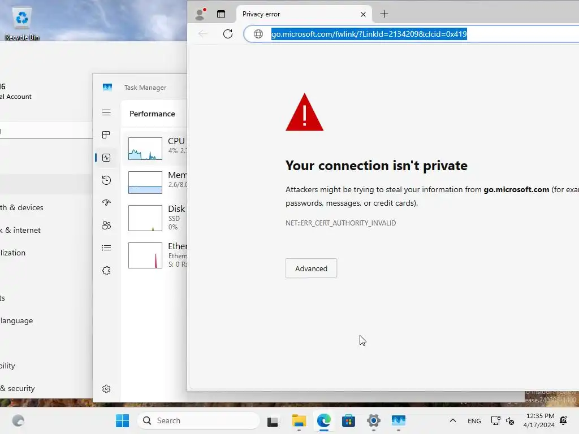Open Processes page in Task Manager
Image resolution: width=579 pixels, height=434 pixels.
click(106, 135)
